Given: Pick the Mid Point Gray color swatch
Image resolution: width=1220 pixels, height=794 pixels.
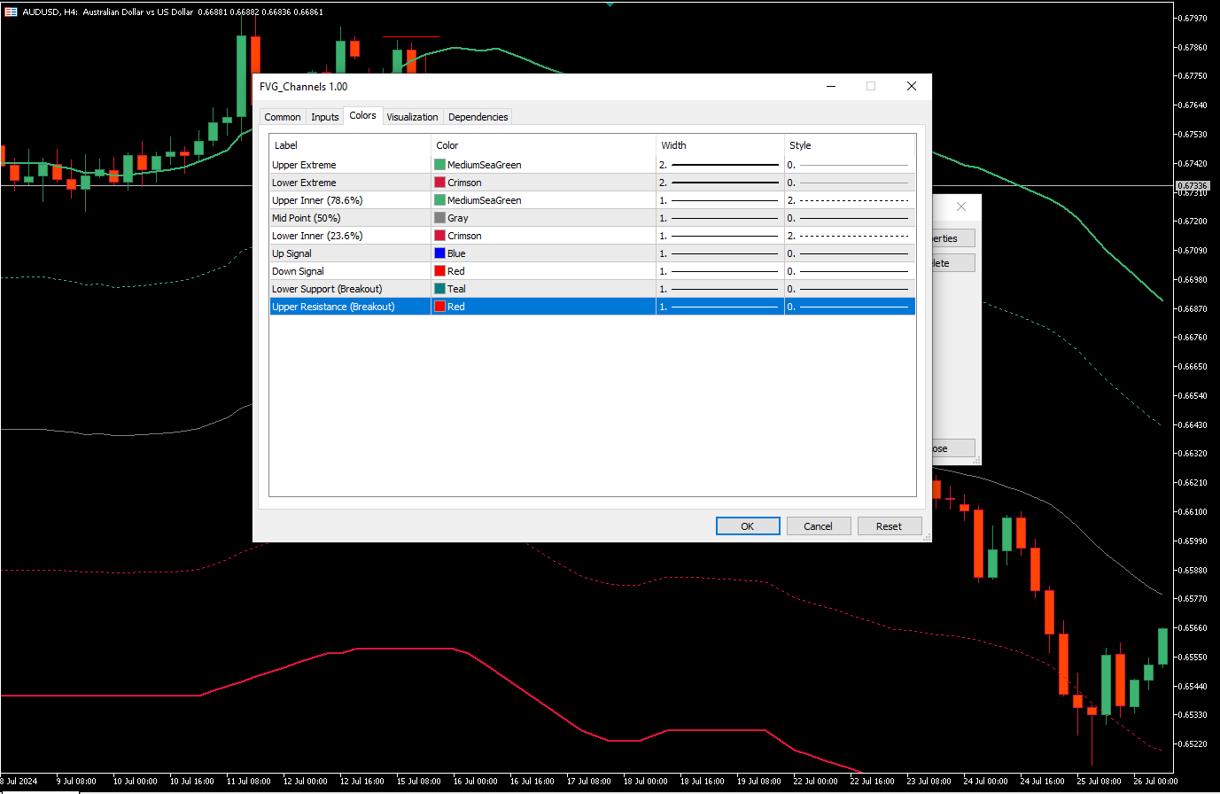Looking at the screenshot, I should tap(440, 218).
